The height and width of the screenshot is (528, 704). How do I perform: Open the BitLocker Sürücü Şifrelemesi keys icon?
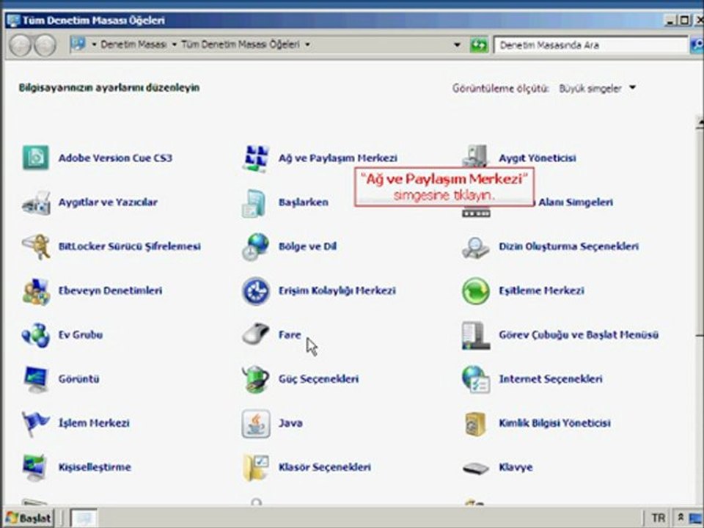[x=36, y=246]
